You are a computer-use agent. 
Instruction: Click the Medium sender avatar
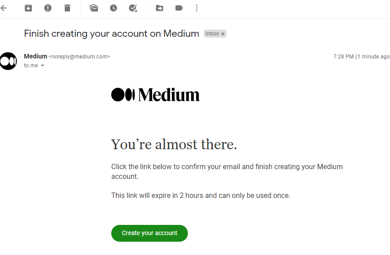click(8, 61)
